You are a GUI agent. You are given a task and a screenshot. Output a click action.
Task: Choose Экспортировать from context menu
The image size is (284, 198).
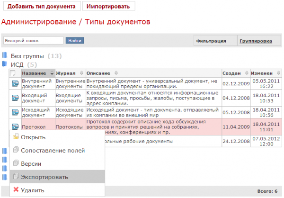click(57, 177)
